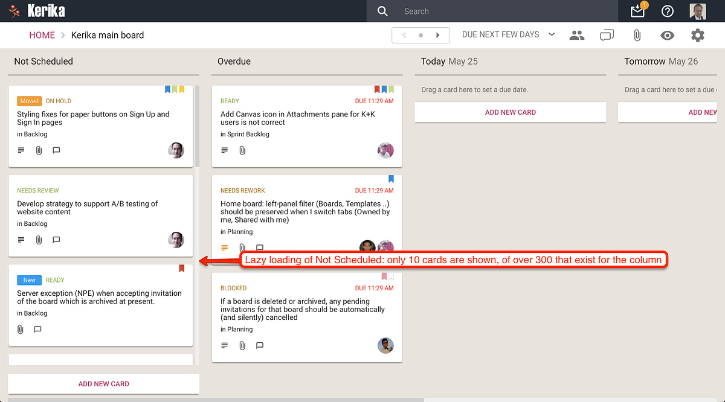725x402 pixels.
Task: Toggle the red flag on the Server exception card
Action: (182, 269)
